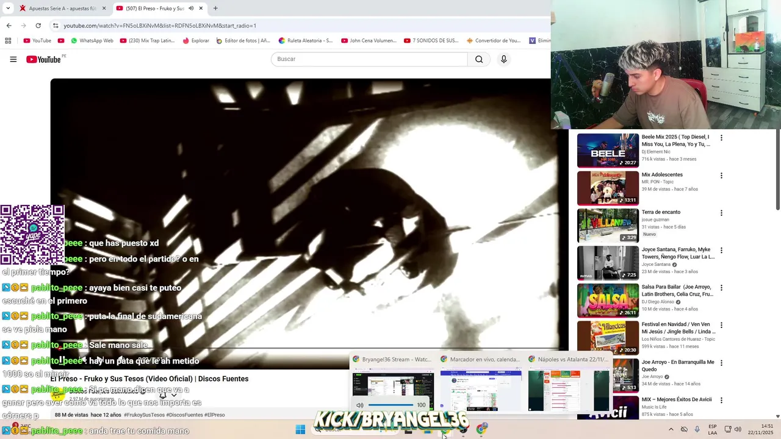Switch to Nápoles vs Atalanta window preview

click(x=569, y=383)
